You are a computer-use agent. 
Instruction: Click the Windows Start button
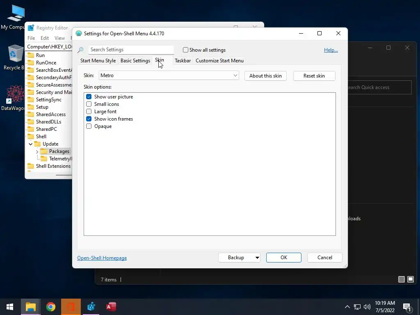(x=10, y=307)
